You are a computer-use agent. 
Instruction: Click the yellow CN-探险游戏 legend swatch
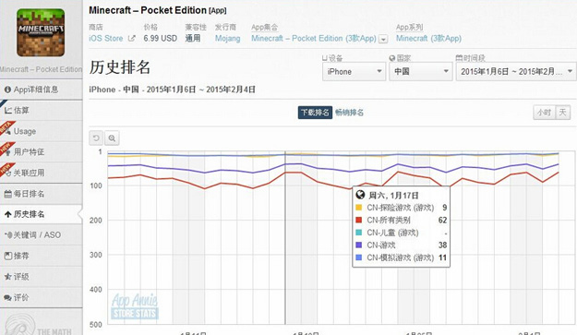359,208
